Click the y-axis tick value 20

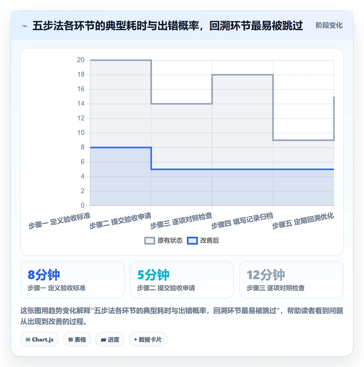point(81,60)
